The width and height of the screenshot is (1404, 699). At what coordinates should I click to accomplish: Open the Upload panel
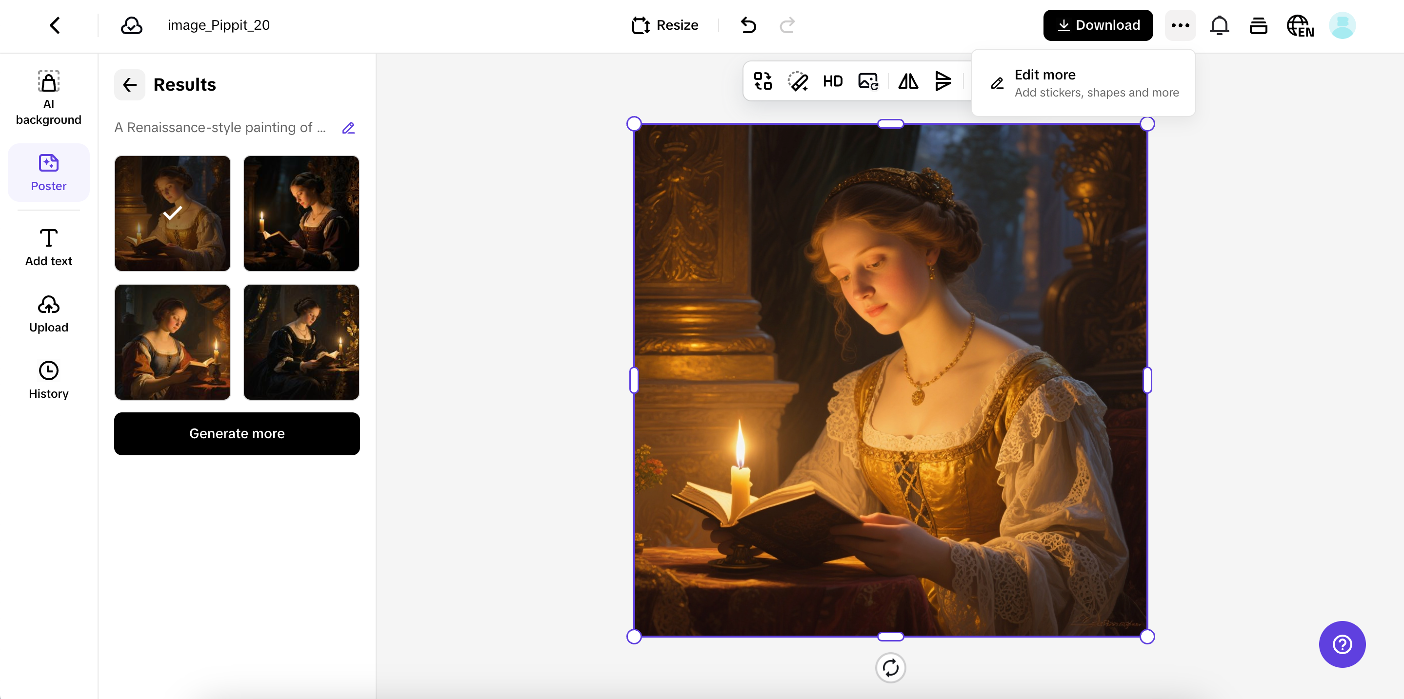pyautogui.click(x=48, y=313)
